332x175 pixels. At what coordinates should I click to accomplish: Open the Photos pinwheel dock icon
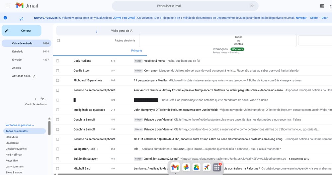(x=186, y=167)
